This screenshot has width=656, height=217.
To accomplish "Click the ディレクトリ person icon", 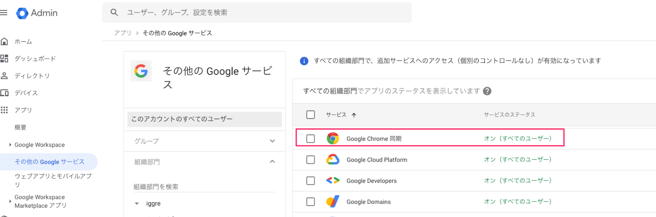I will pyautogui.click(x=4, y=76).
